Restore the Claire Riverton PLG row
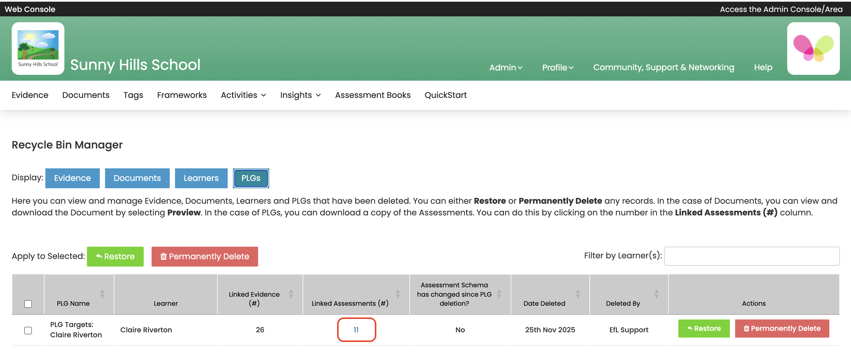 click(x=703, y=328)
